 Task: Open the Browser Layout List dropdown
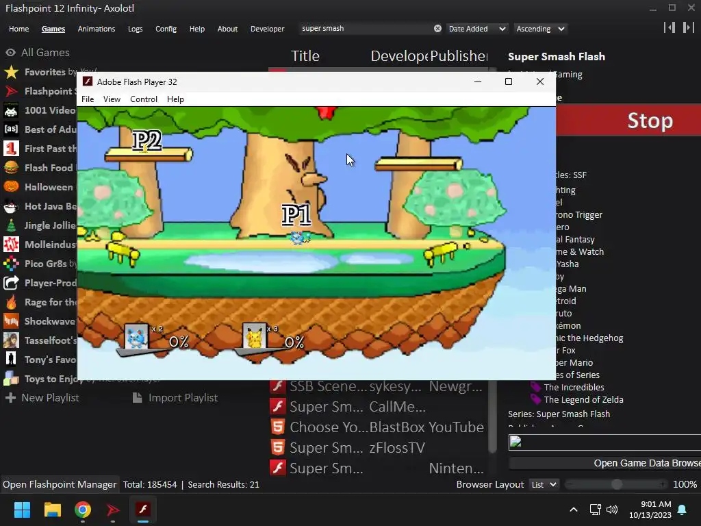543,484
